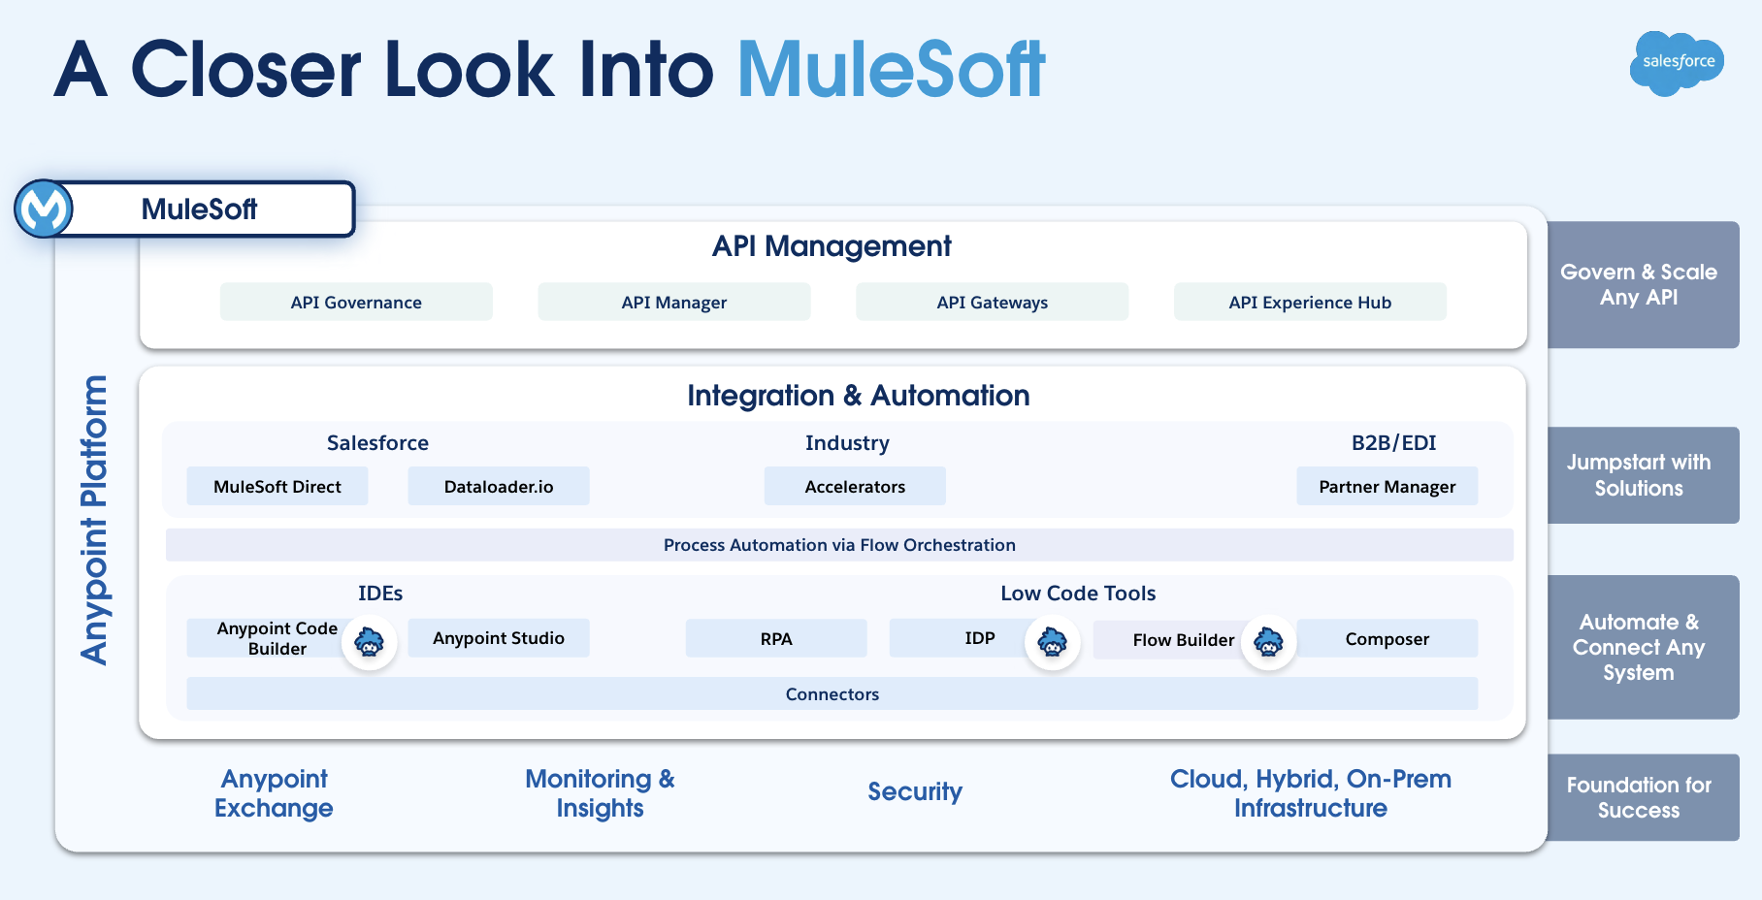Click the Industry subsection heading

pyautogui.click(x=847, y=443)
